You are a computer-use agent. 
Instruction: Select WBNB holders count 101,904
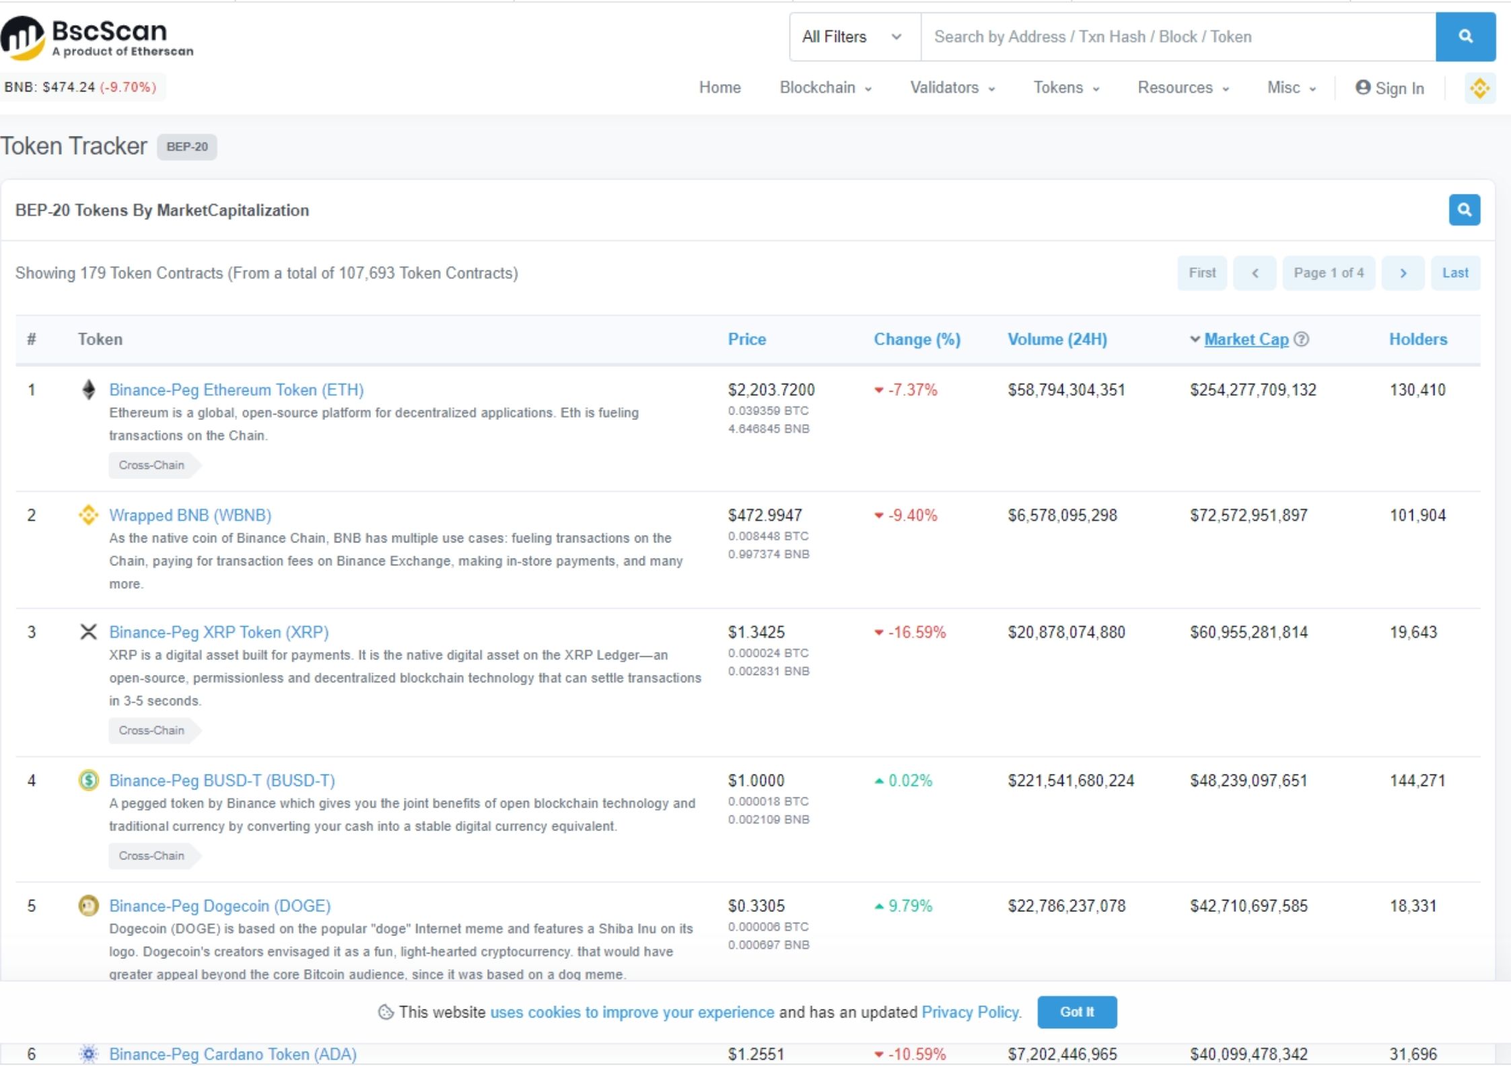tap(1417, 515)
